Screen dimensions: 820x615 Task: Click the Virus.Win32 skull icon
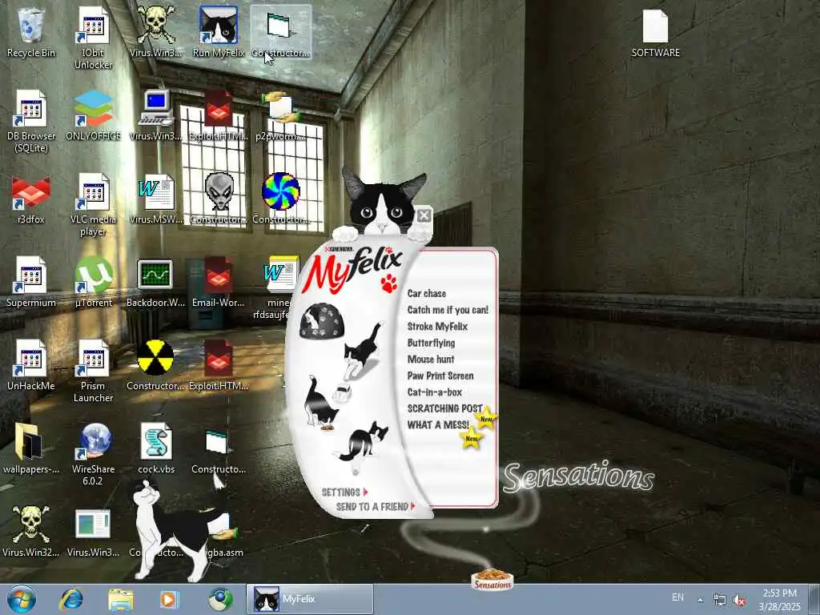(31, 532)
